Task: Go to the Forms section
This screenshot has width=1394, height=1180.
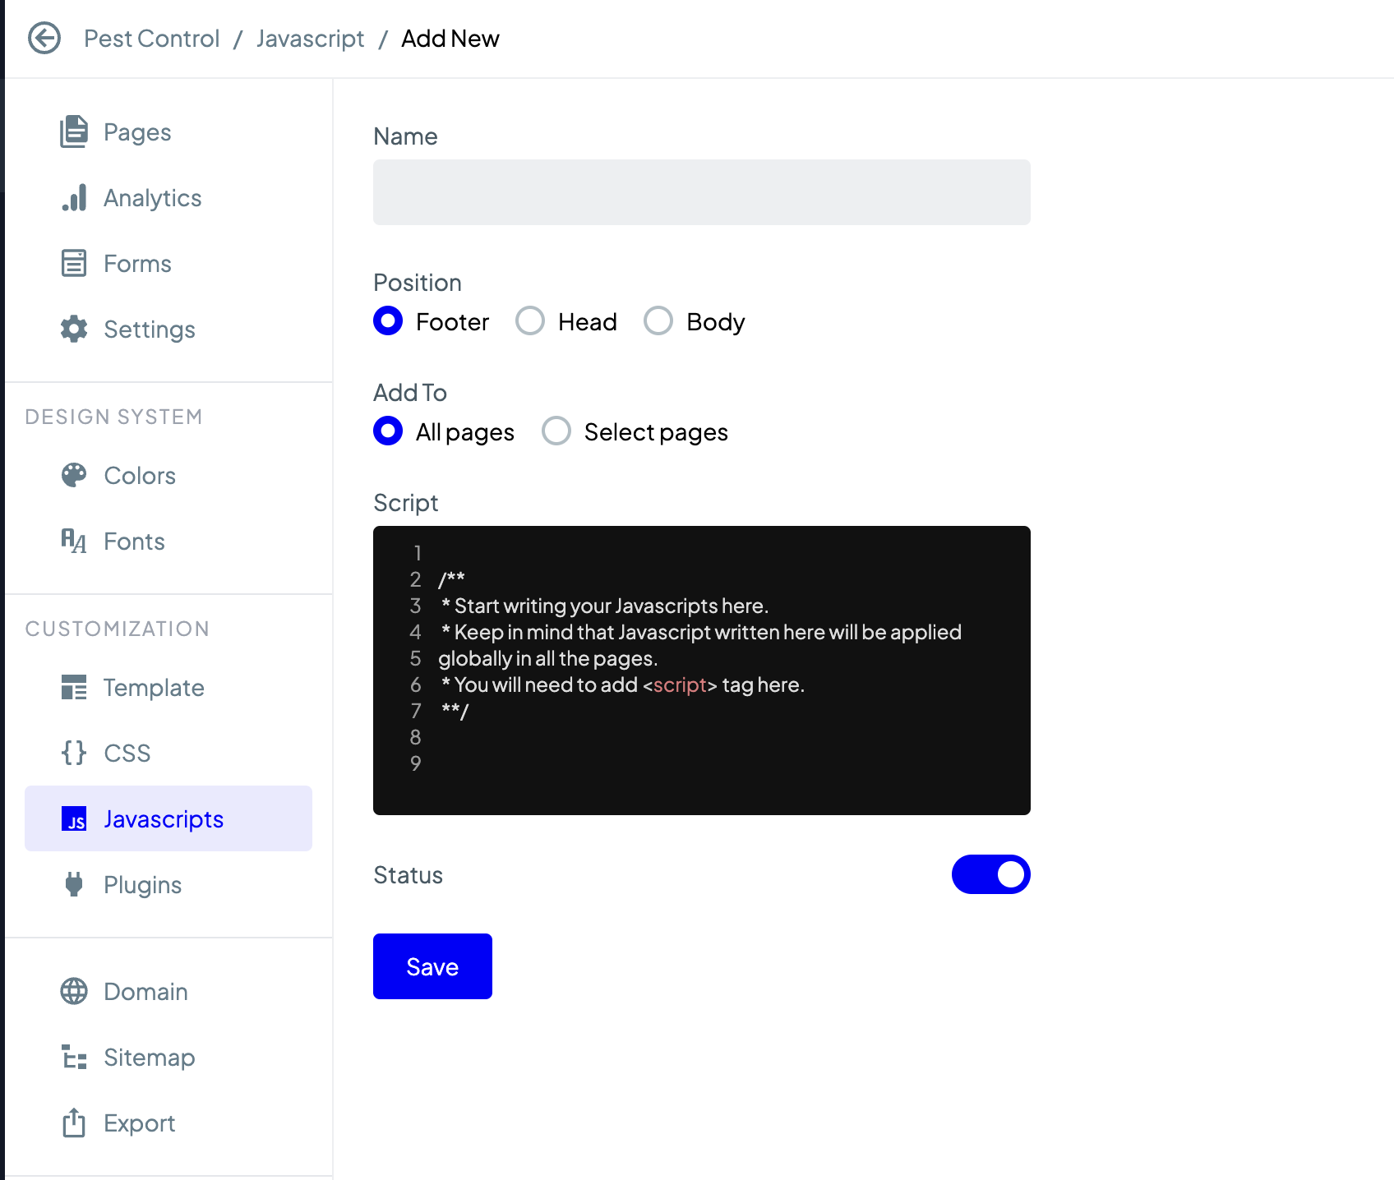Action: coord(137,264)
